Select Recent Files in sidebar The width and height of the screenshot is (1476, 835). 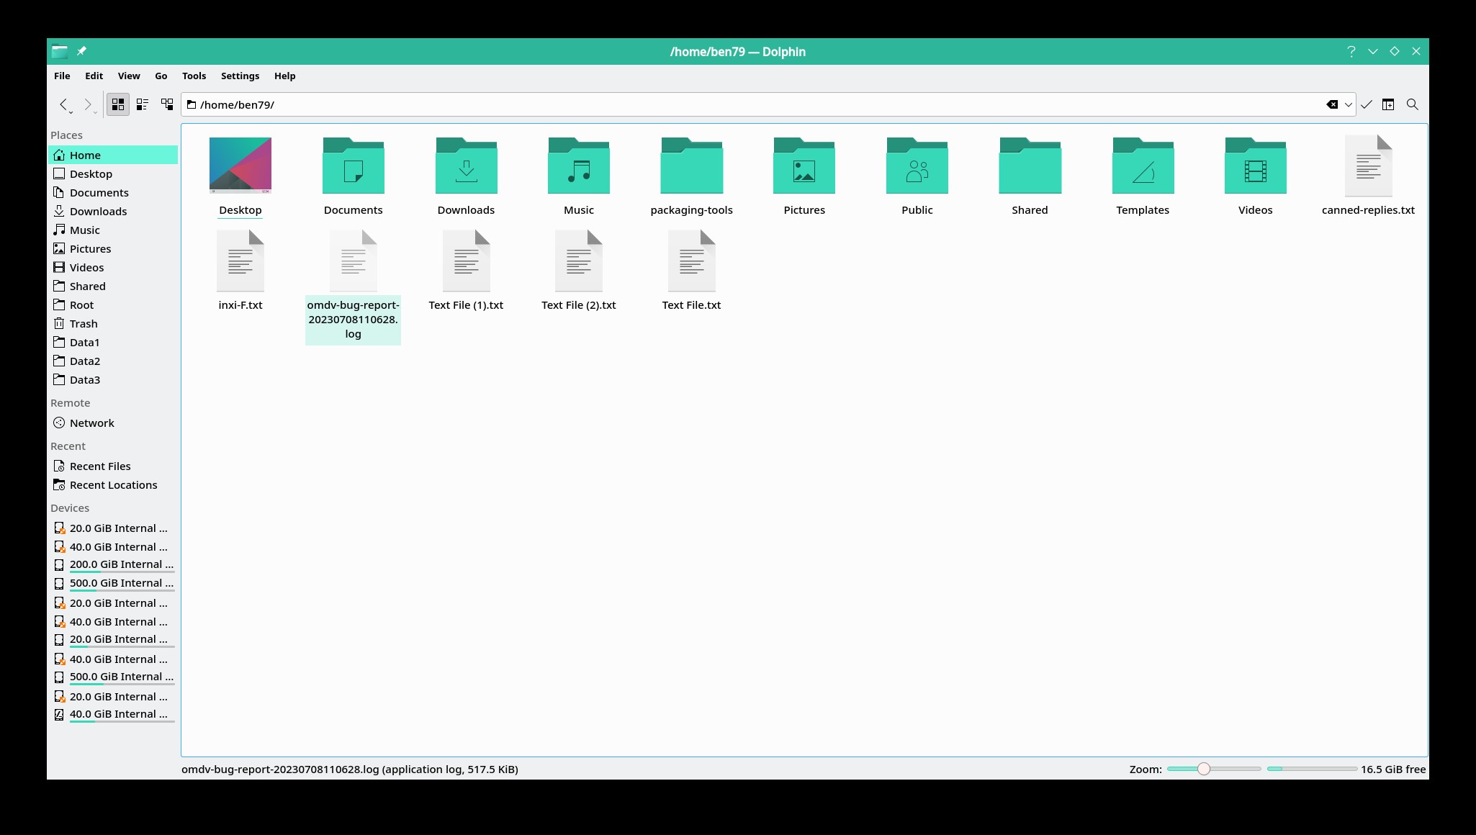[x=100, y=466]
